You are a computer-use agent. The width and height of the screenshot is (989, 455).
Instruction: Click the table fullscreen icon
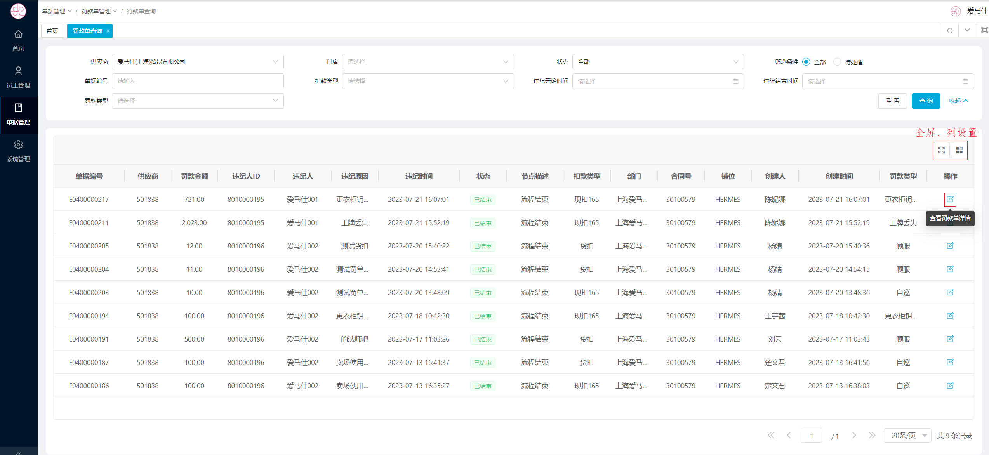coord(942,150)
